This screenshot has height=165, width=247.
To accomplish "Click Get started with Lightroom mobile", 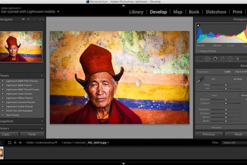I will coord(28,12).
